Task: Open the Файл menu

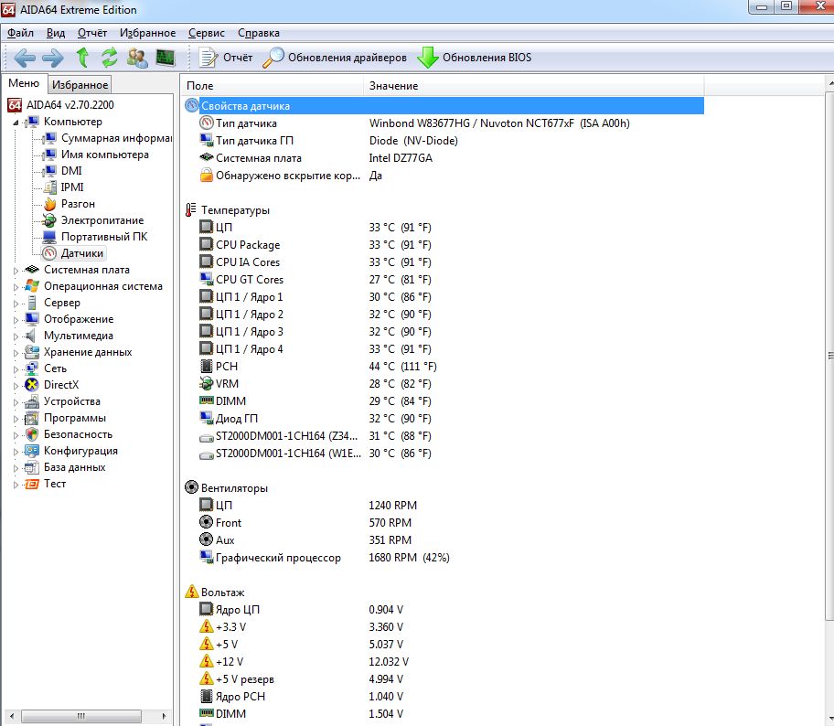Action: 20,33
